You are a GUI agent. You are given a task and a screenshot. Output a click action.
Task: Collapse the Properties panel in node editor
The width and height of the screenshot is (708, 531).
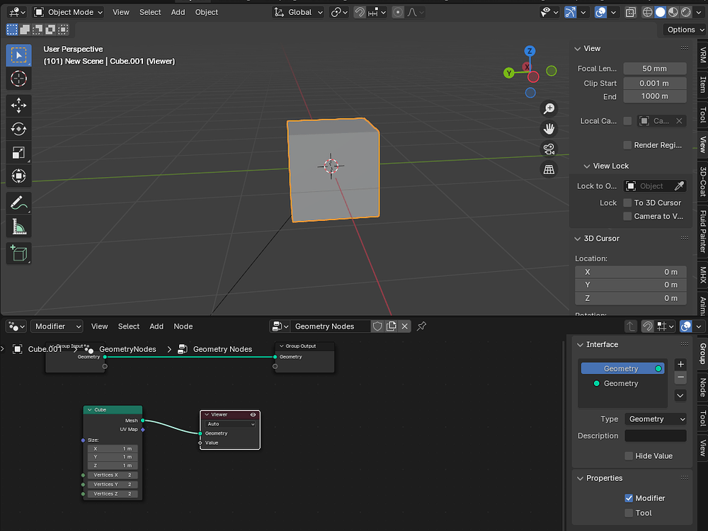pos(580,478)
